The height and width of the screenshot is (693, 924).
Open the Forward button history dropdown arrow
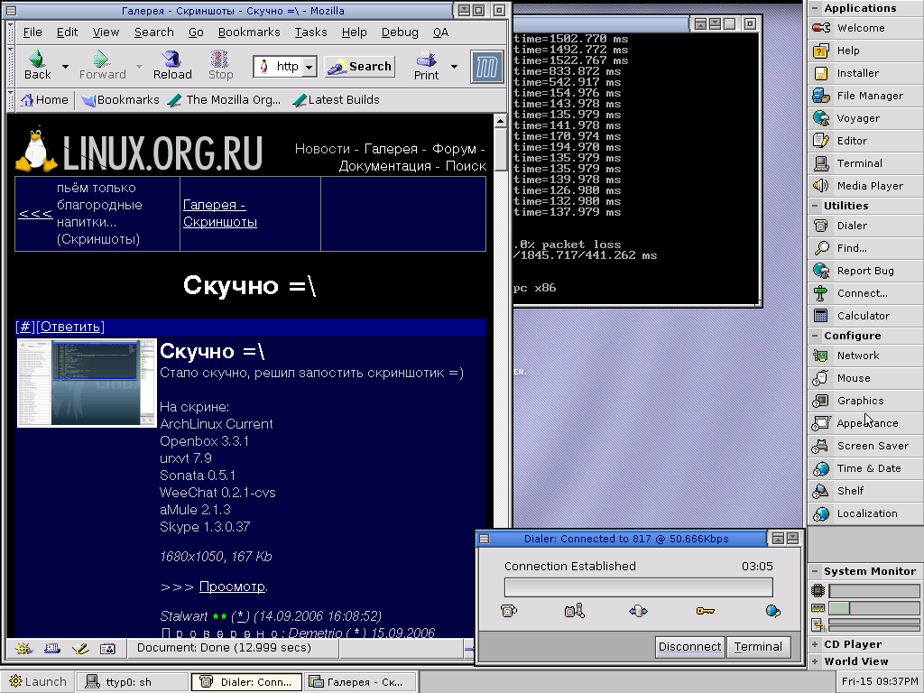coord(139,67)
